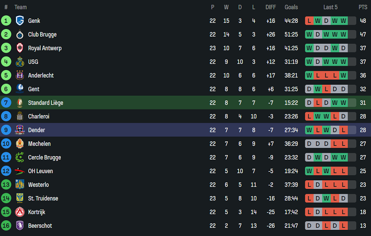Click the Team column header

(20, 7)
